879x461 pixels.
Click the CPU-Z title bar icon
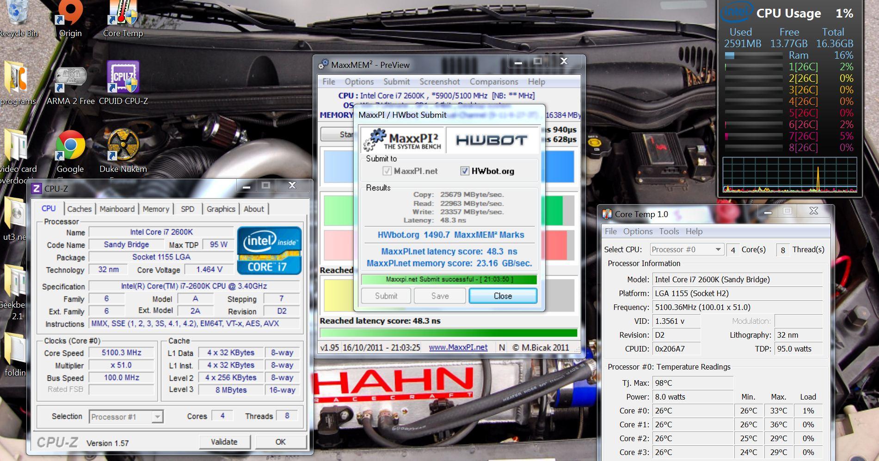coord(36,188)
